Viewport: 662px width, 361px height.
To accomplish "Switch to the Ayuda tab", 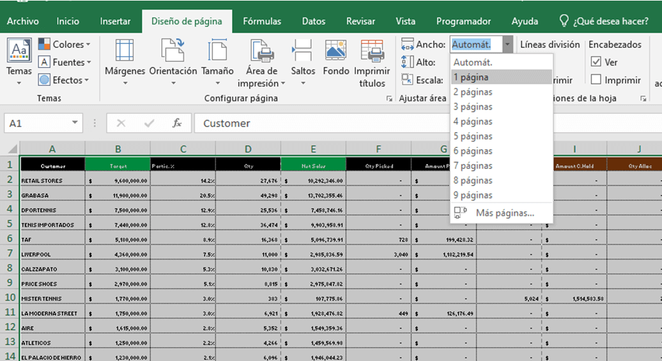I will click(525, 21).
